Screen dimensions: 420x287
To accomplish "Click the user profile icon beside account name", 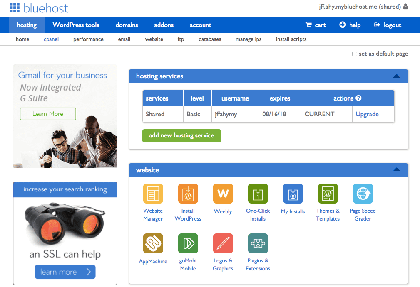I will [406, 6].
